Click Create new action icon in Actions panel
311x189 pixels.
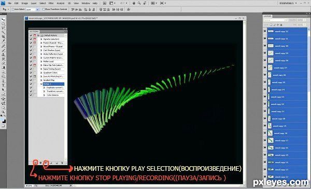(56, 163)
